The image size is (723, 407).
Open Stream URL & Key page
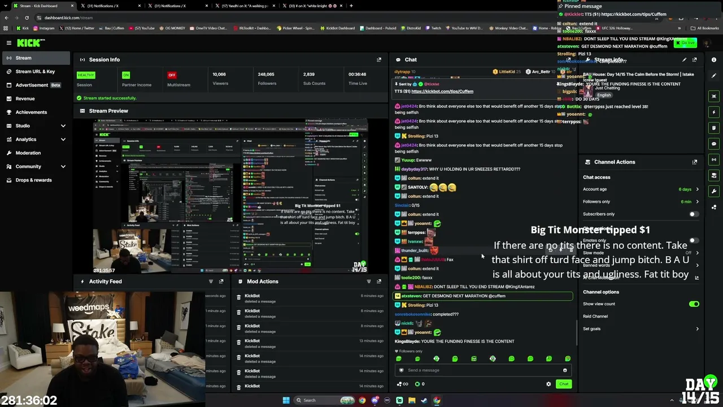pos(35,71)
